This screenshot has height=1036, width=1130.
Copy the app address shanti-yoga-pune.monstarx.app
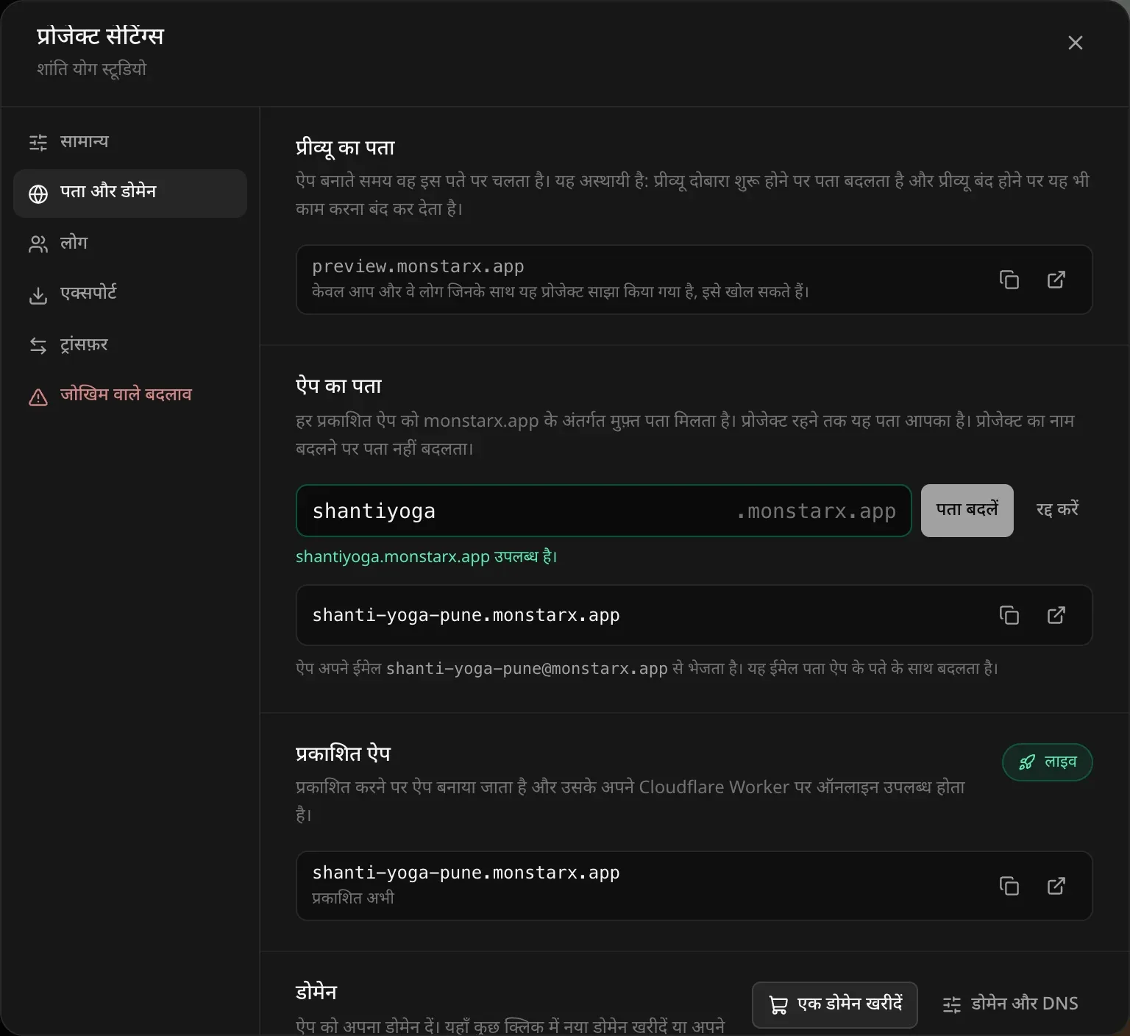[1009, 615]
